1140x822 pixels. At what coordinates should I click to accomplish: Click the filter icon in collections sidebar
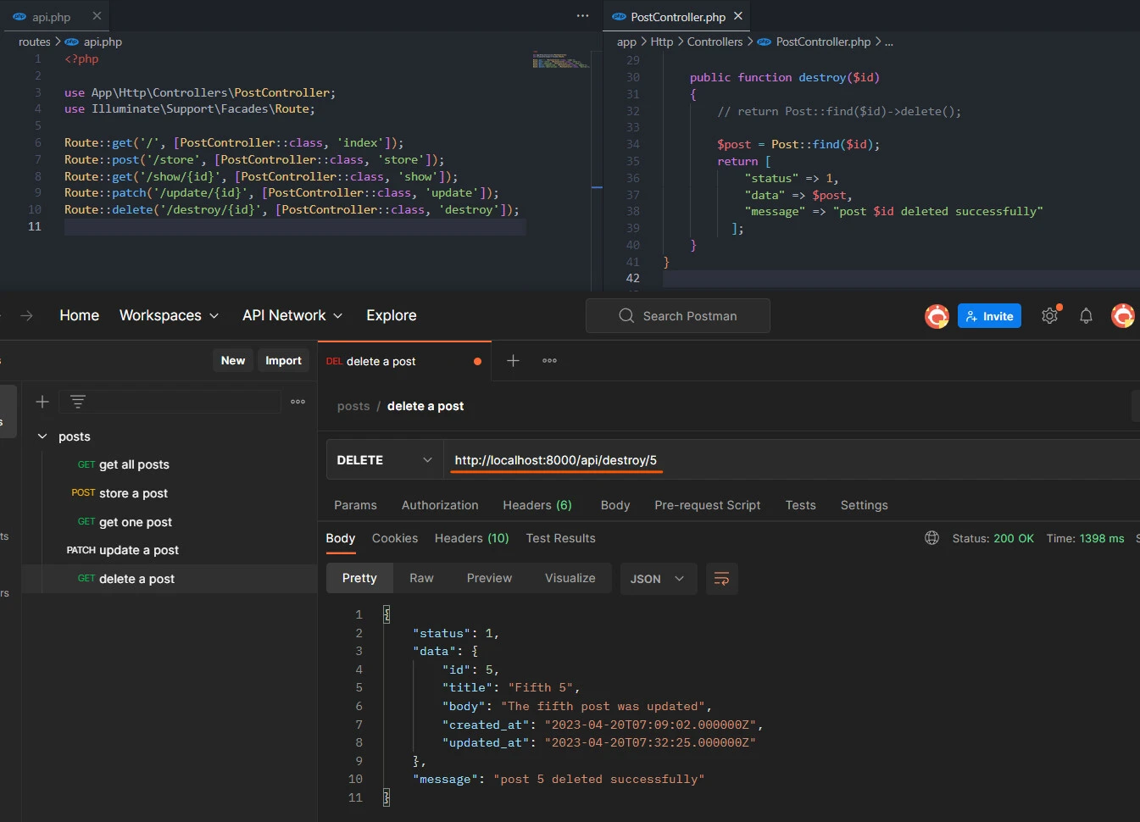[78, 402]
